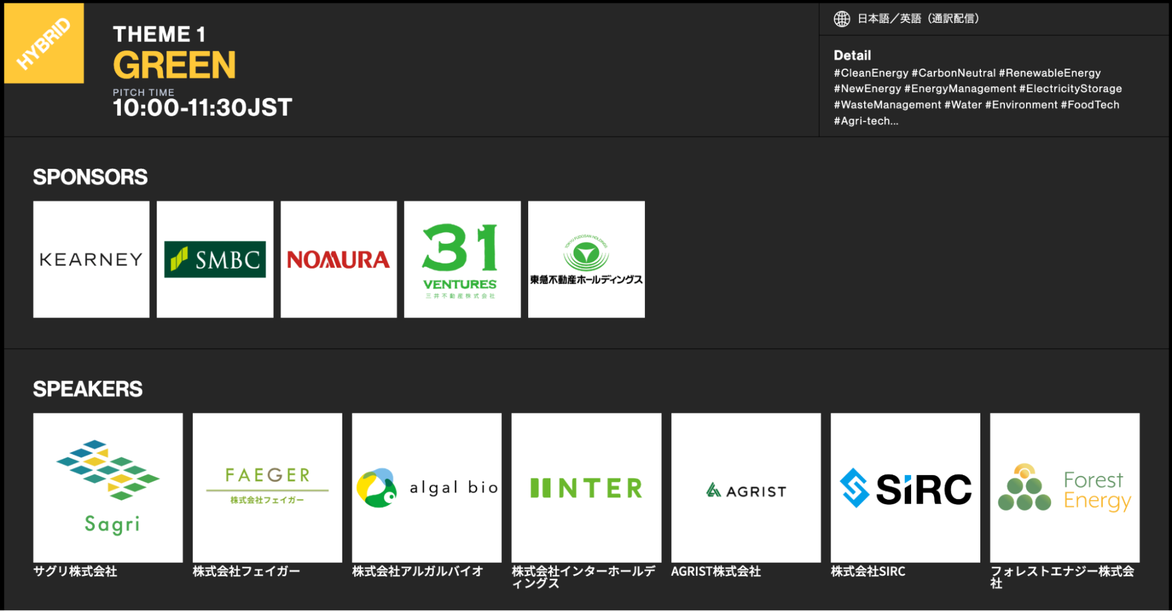Click the #EnergyManagement hashtag

click(x=960, y=89)
